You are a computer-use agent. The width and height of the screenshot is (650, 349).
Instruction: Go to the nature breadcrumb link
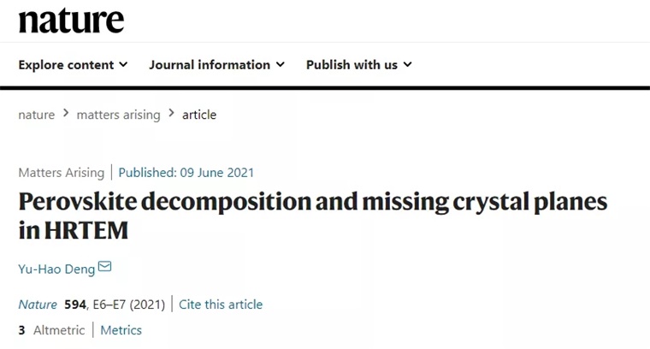coord(36,115)
